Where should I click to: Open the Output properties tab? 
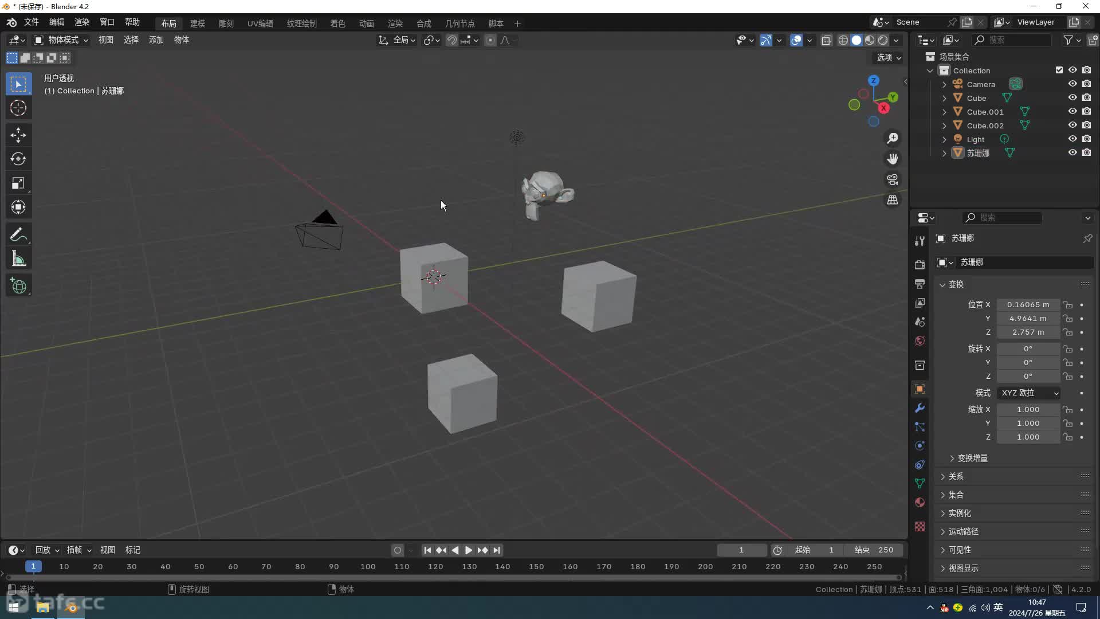(x=920, y=284)
